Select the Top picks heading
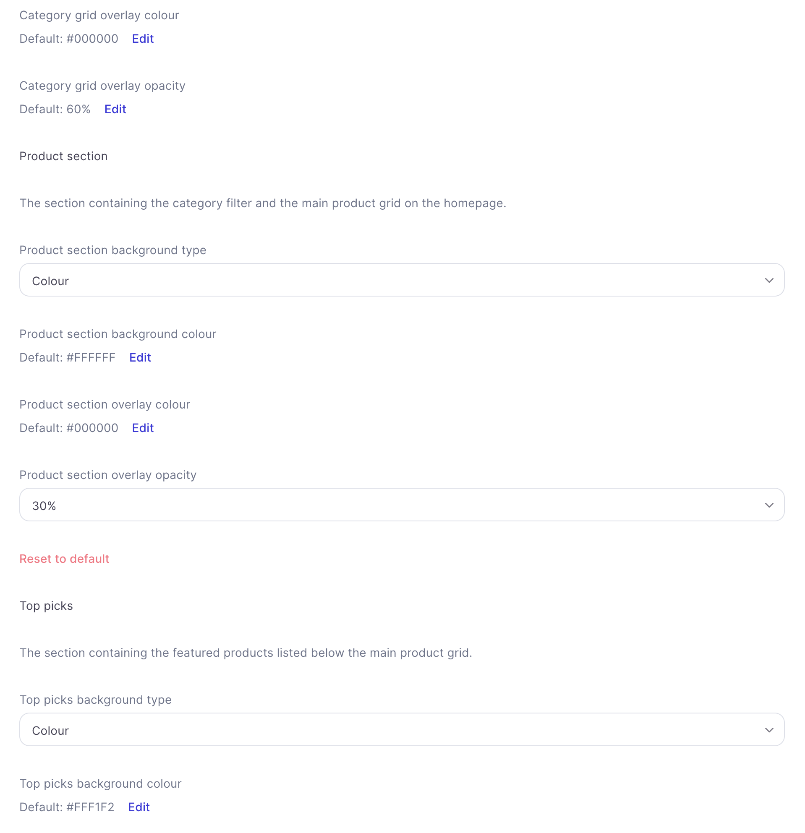 tap(46, 606)
